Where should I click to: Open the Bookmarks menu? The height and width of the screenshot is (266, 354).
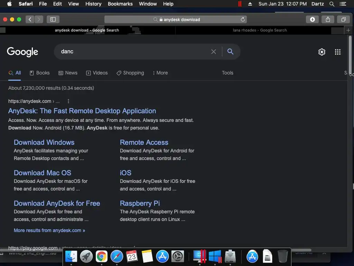(x=120, y=4)
